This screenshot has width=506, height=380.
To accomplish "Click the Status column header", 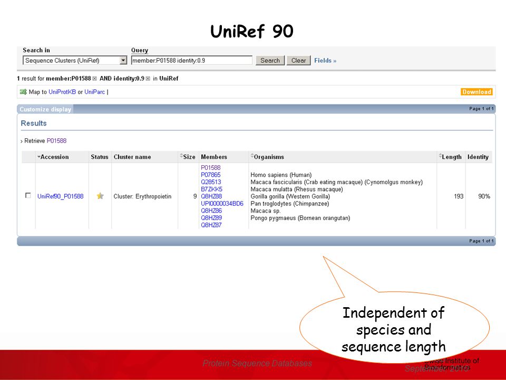I will [100, 157].
